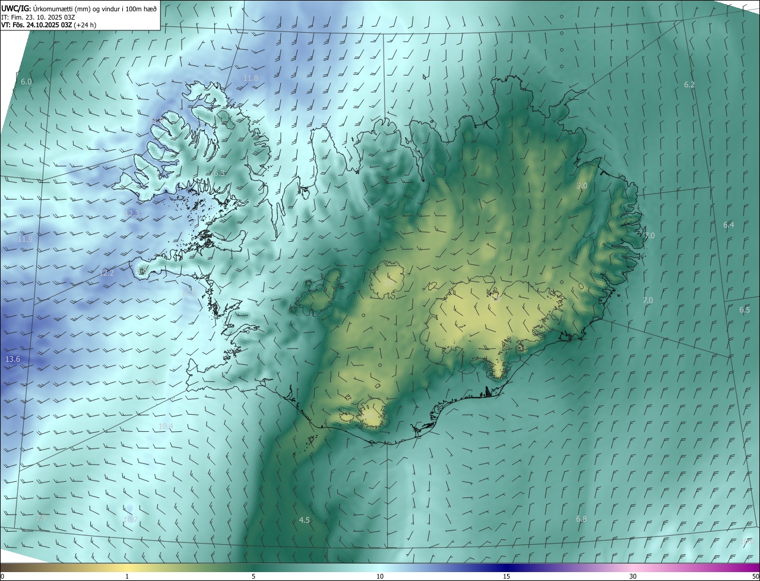Click the 3.0 value label in northeast Iceland
Image resolution: width=760 pixels, height=581 pixels.
(582, 186)
